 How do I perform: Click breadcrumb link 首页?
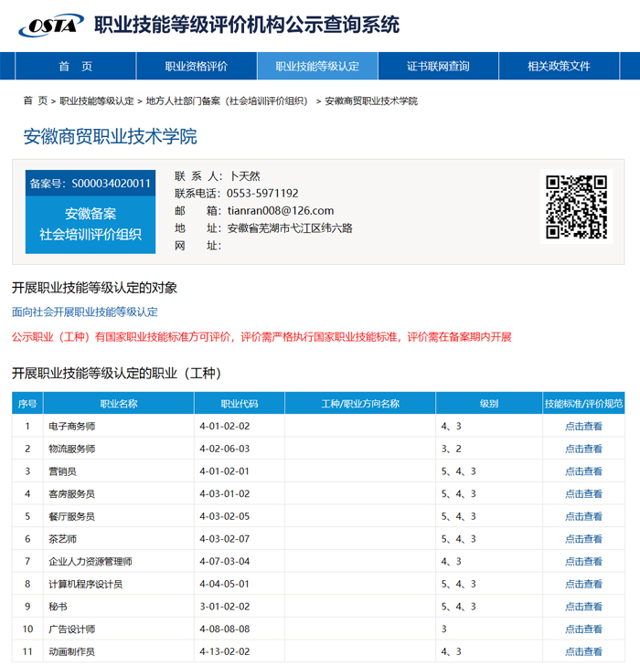36,100
